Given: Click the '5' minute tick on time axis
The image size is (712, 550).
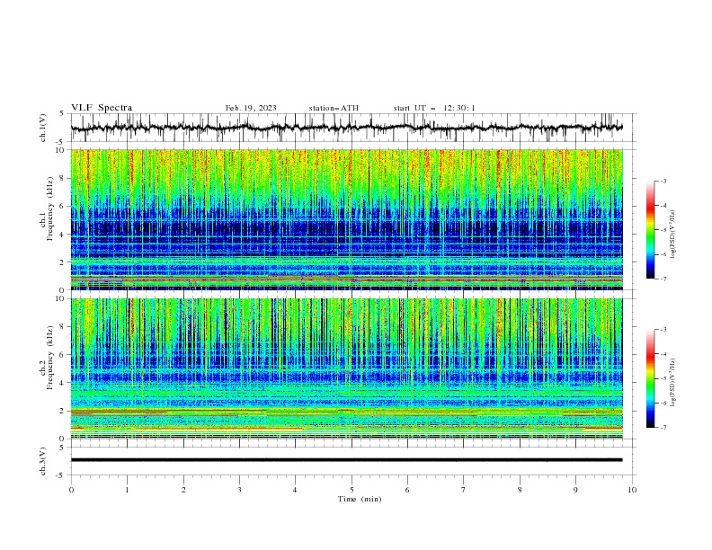Looking at the screenshot, I should [x=352, y=490].
